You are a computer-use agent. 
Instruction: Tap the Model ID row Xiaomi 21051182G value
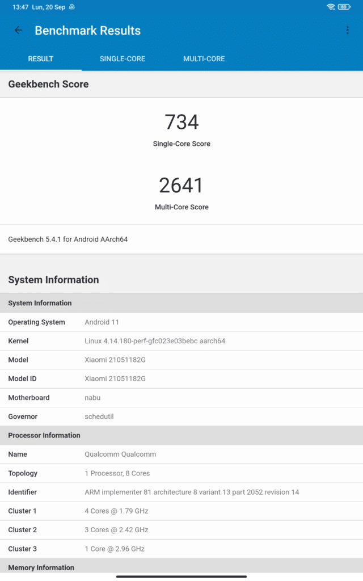(x=115, y=378)
